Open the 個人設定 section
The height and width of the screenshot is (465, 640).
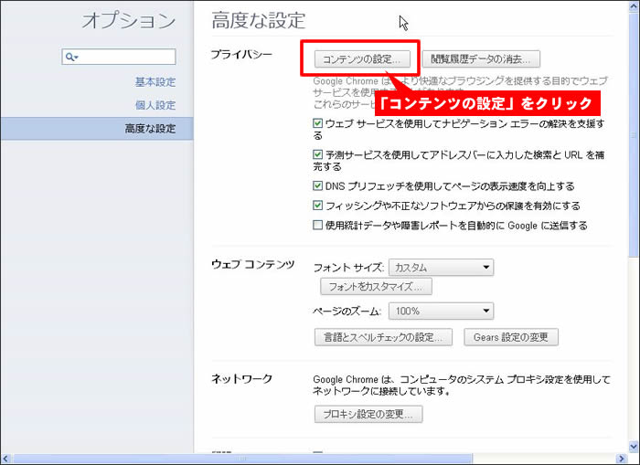point(155,105)
